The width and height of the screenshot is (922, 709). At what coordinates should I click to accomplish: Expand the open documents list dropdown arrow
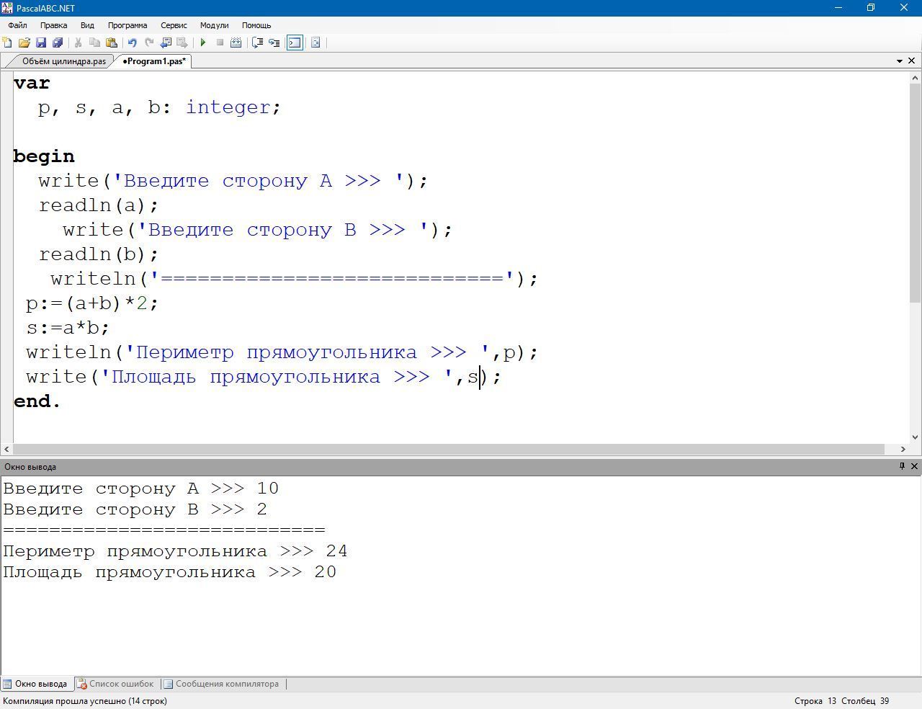pyautogui.click(x=900, y=61)
